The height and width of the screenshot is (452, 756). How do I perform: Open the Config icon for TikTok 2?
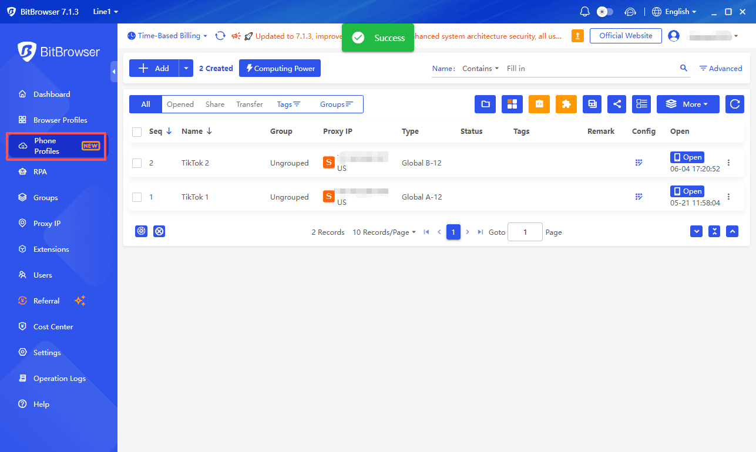coord(639,163)
